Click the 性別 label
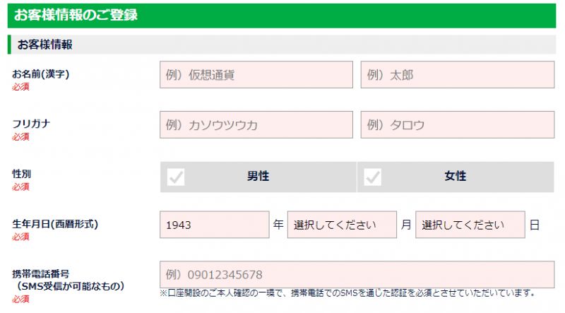Image resolution: width=565 pixels, height=313 pixels. pos(22,174)
